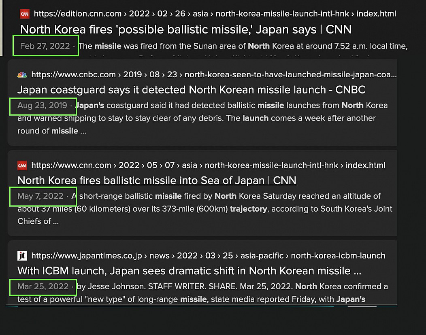This screenshot has width=426, height=335.
Task: Click the 'May 7, 2022' date
Action: pos(40,196)
